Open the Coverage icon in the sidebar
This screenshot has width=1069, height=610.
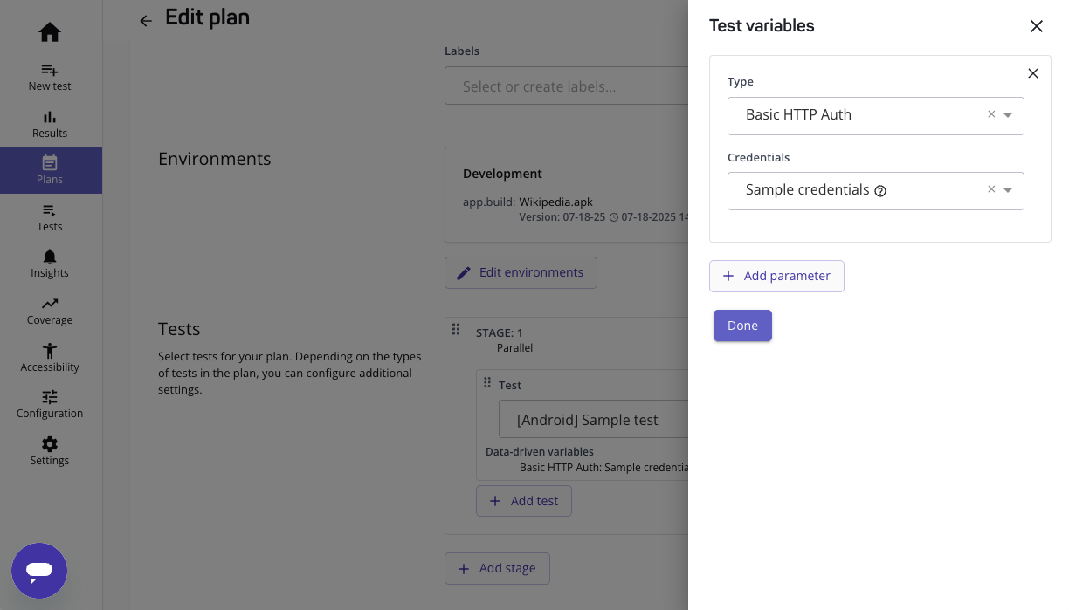coord(50,305)
